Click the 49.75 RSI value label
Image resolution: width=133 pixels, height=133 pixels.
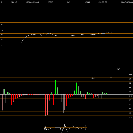109,32
